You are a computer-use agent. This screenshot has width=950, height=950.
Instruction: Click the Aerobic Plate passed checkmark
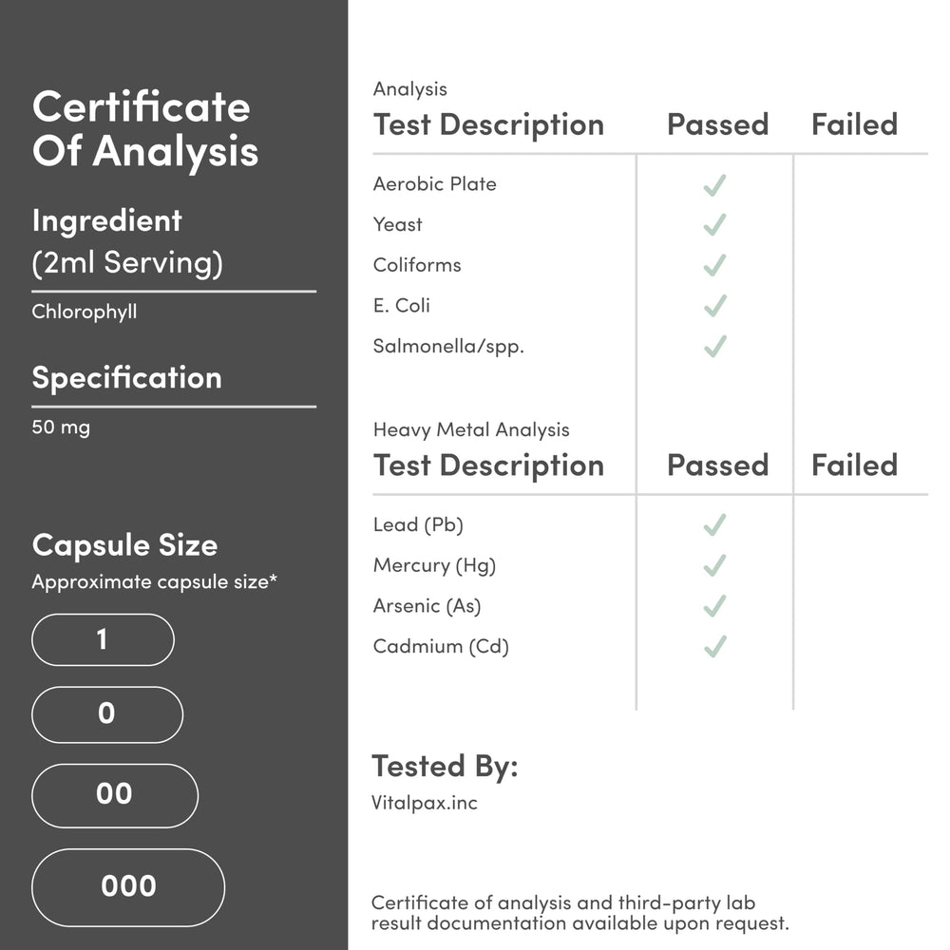714,184
